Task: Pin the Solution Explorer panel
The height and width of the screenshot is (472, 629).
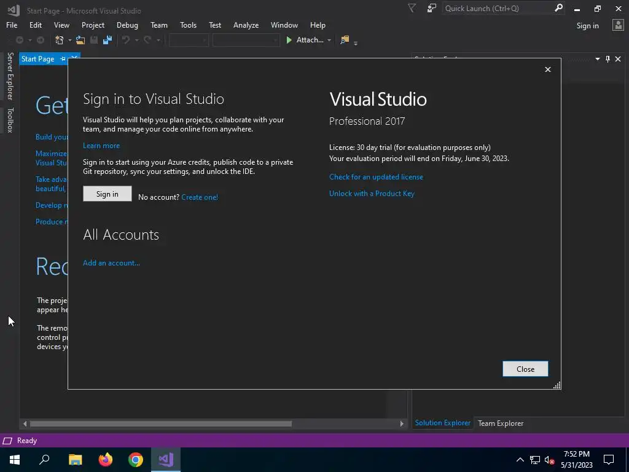Action: click(x=608, y=59)
